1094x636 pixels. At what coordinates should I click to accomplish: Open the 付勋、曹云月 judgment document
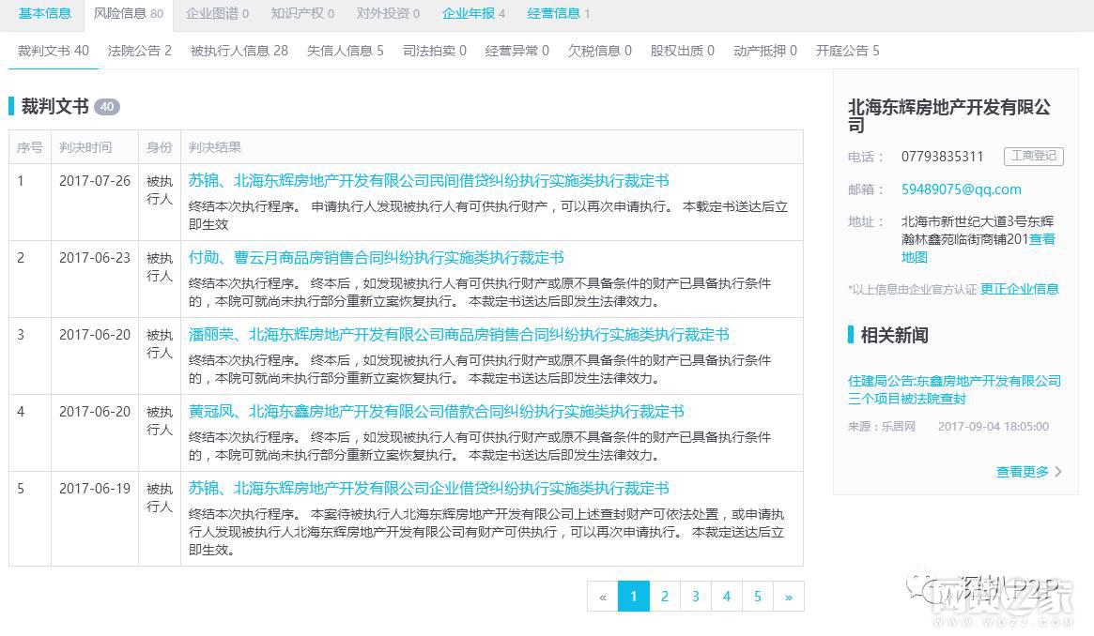click(376, 258)
